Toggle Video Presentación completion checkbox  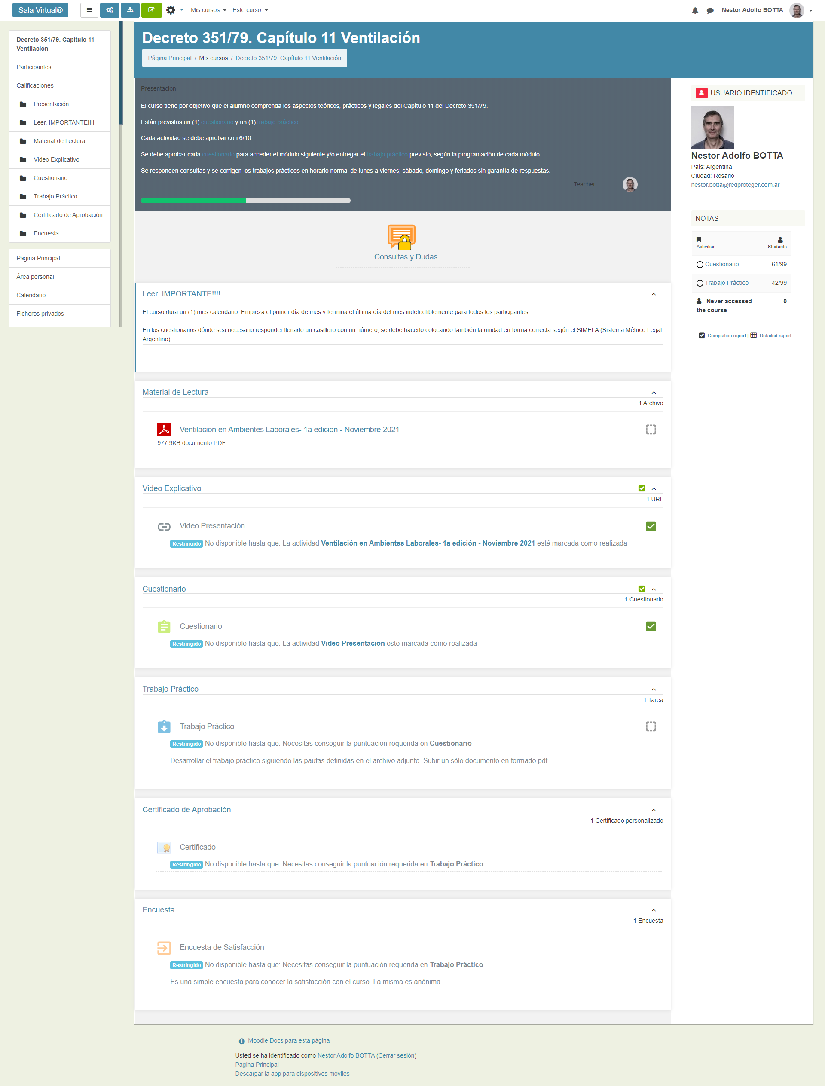coord(651,526)
